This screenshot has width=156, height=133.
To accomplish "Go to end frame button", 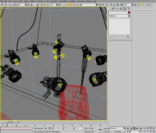I will click(141, 128).
